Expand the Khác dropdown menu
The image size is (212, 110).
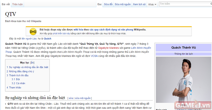(x=152, y=4)
